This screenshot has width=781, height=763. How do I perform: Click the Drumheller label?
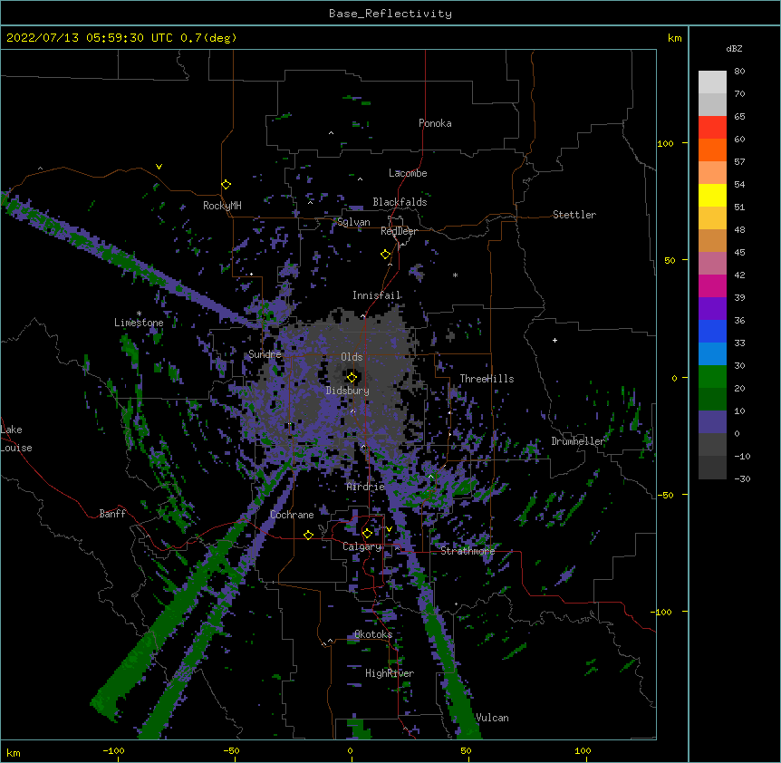(578, 441)
